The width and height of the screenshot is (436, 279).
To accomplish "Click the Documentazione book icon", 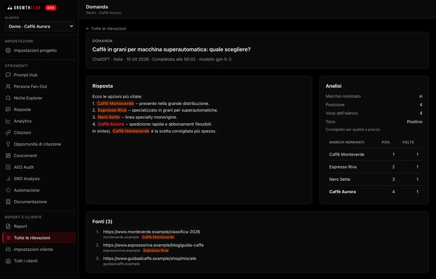I will pyautogui.click(x=8, y=202).
